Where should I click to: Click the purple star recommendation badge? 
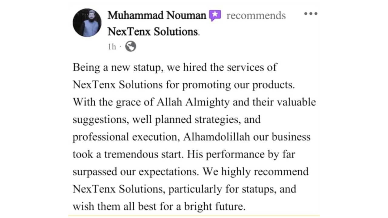215,15
